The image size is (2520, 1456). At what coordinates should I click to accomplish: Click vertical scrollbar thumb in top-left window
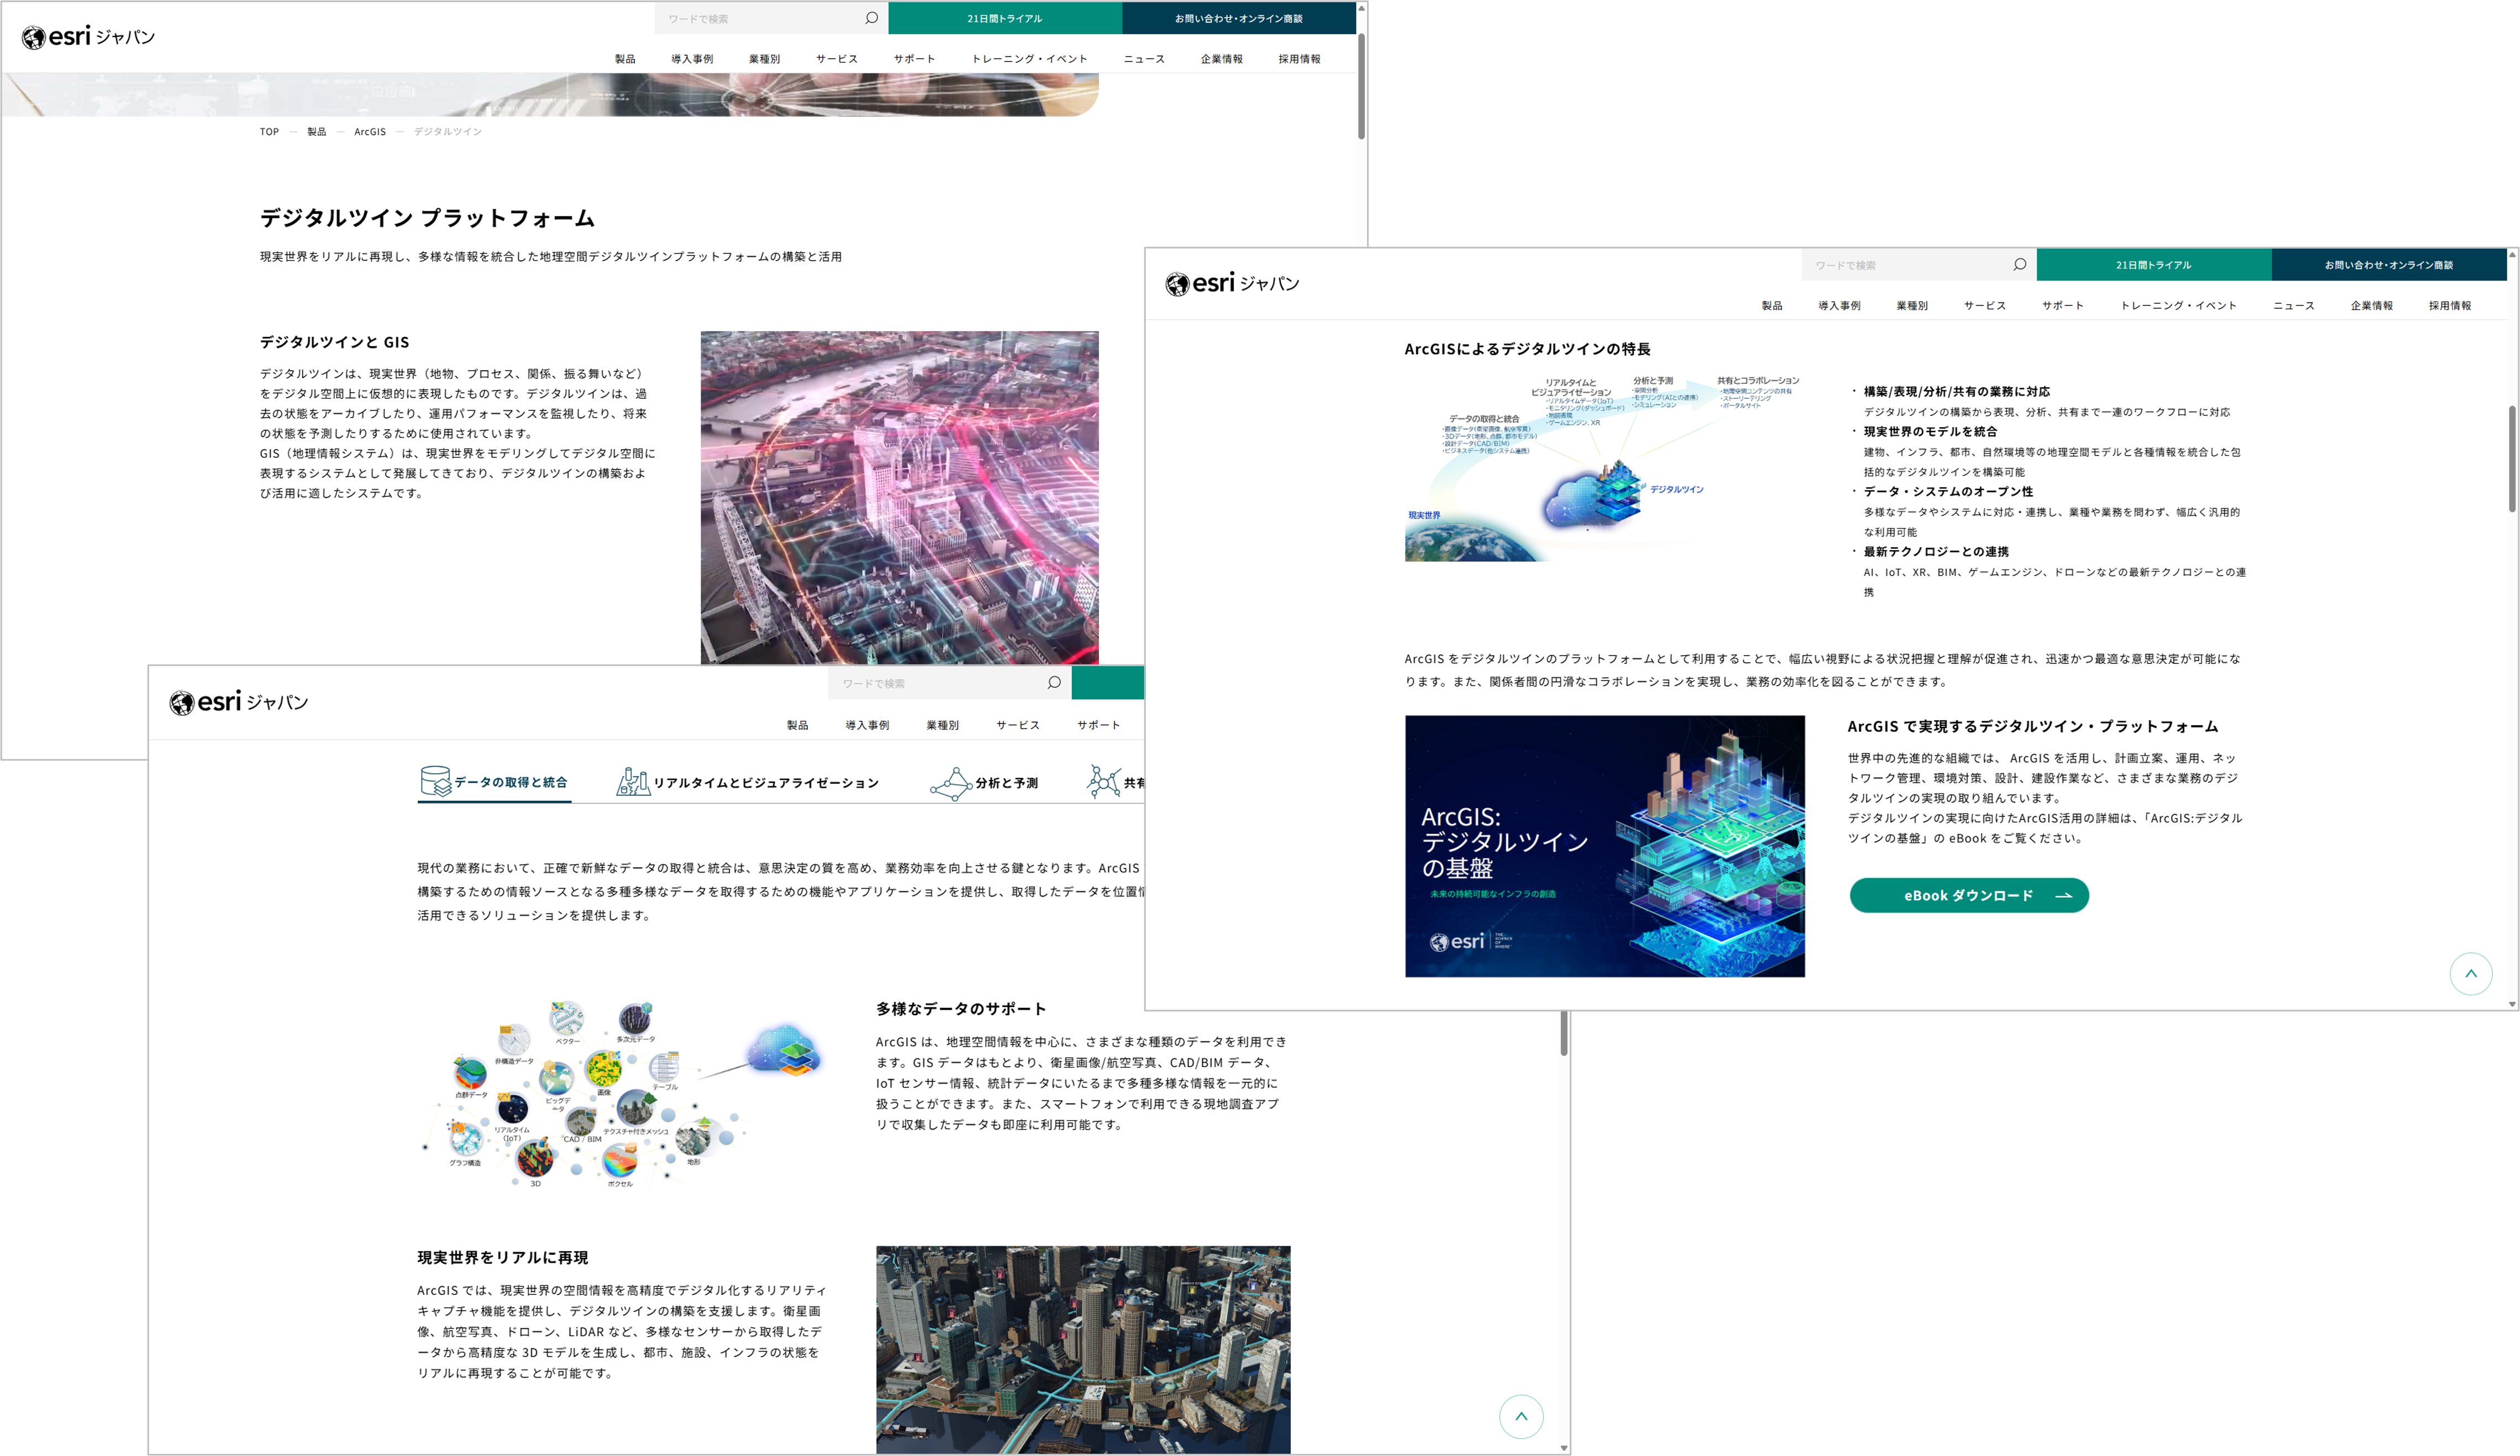tap(1361, 85)
